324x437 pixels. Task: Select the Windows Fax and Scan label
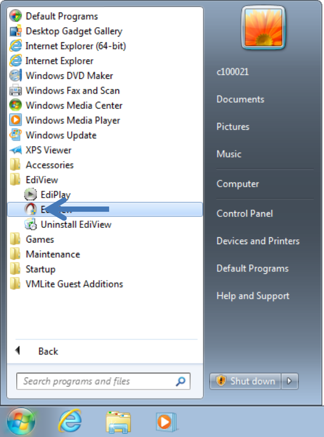coord(73,90)
